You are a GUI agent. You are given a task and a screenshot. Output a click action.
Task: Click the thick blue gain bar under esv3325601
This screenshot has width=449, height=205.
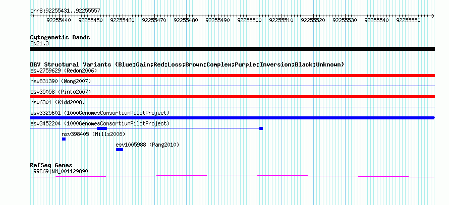pyautogui.click(x=232, y=118)
